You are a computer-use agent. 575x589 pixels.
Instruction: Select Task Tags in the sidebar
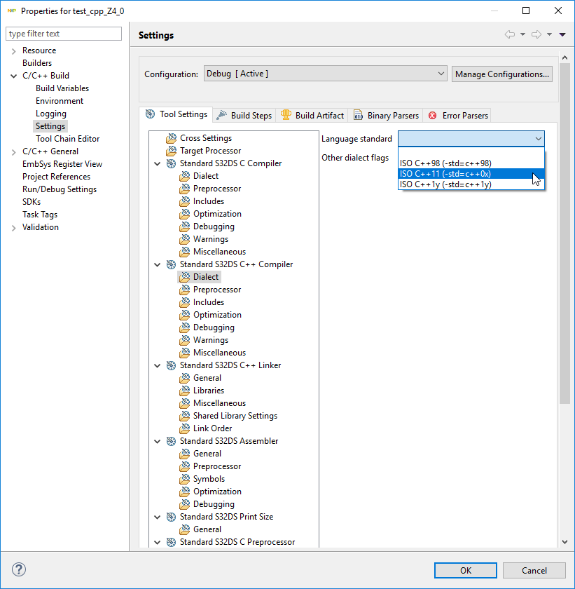(x=40, y=215)
